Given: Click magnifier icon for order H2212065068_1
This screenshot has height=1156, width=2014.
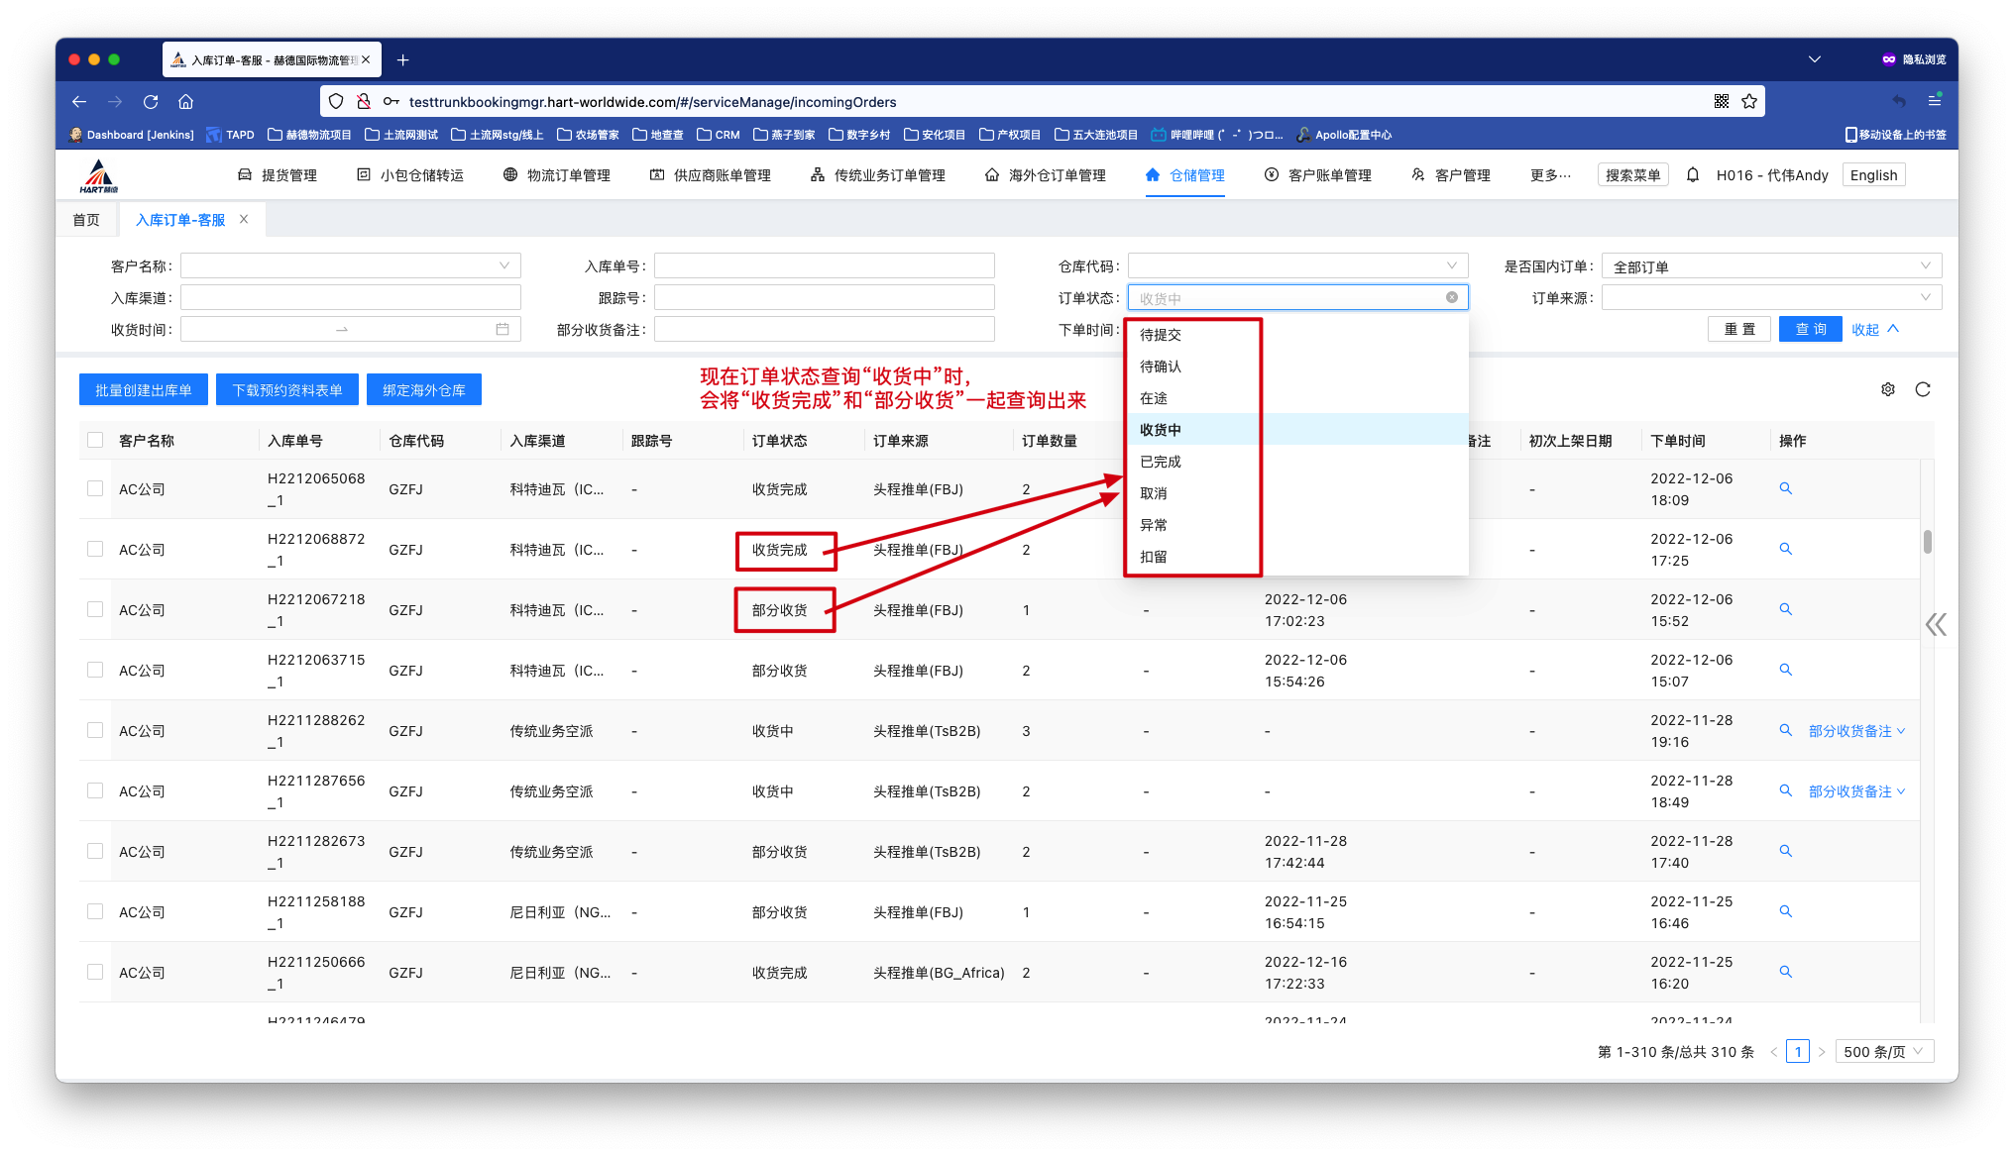Looking at the screenshot, I should tap(1785, 488).
